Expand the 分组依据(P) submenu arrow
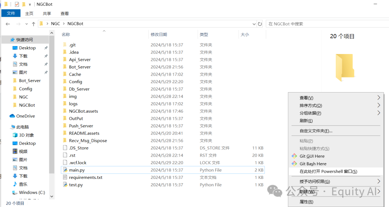 pyautogui.click(x=379, y=113)
